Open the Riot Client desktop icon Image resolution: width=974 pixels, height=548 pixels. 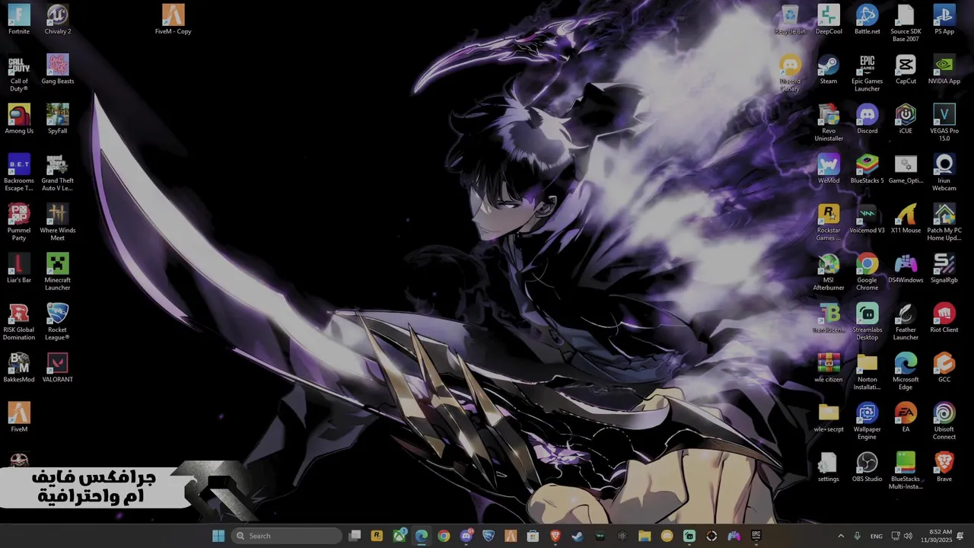(944, 318)
